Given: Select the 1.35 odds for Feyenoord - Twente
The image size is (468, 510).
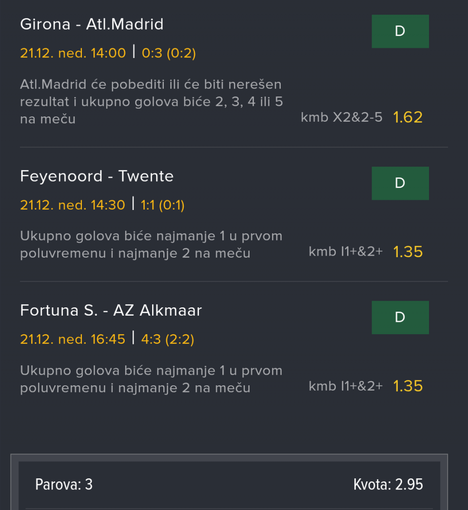Looking at the screenshot, I should (x=408, y=252).
